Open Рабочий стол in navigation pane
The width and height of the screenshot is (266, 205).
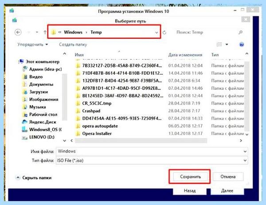pos(40,114)
